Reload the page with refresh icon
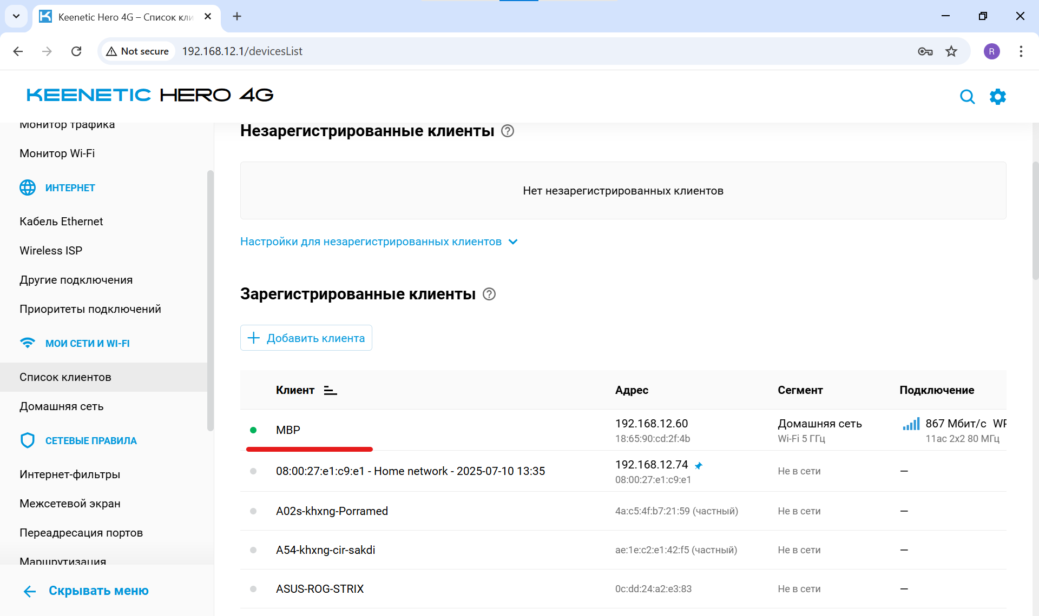Viewport: 1039px width, 616px height. coord(76,51)
